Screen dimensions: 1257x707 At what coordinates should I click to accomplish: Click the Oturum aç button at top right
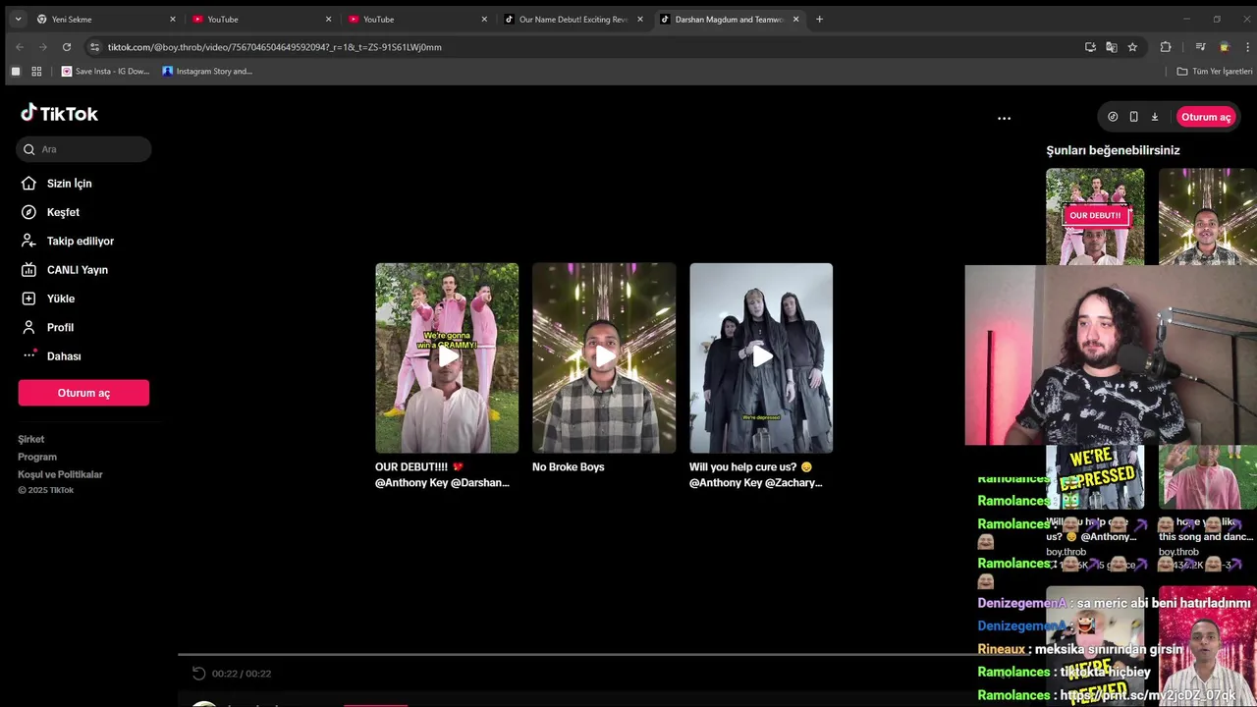click(1206, 117)
